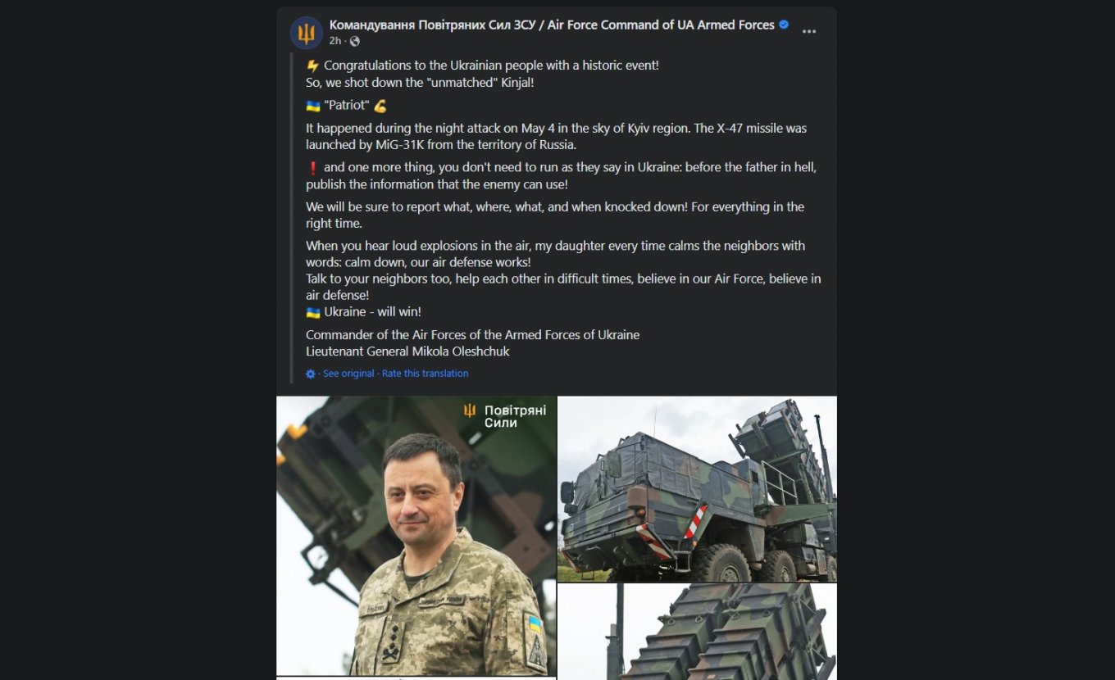1115x680 pixels.
Task: Click 'See original' to show untranslated post
Action: coord(348,374)
